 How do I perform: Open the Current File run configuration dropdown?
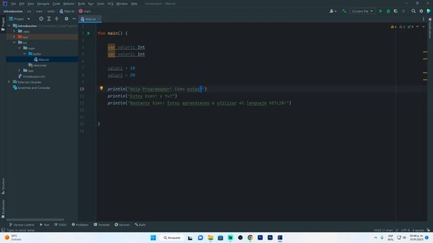[362, 11]
